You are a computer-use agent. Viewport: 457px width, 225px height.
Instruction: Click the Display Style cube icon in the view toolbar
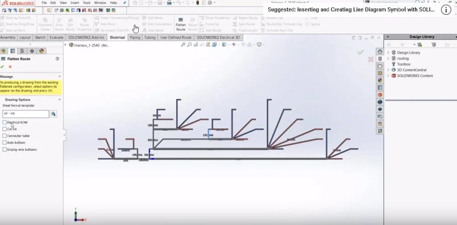click(224, 45)
